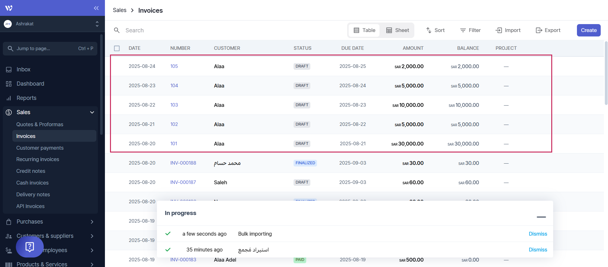Screen dimensions: 608x267
Task: Collapse the sidebar with double-chevron icon
Action: [96, 8]
